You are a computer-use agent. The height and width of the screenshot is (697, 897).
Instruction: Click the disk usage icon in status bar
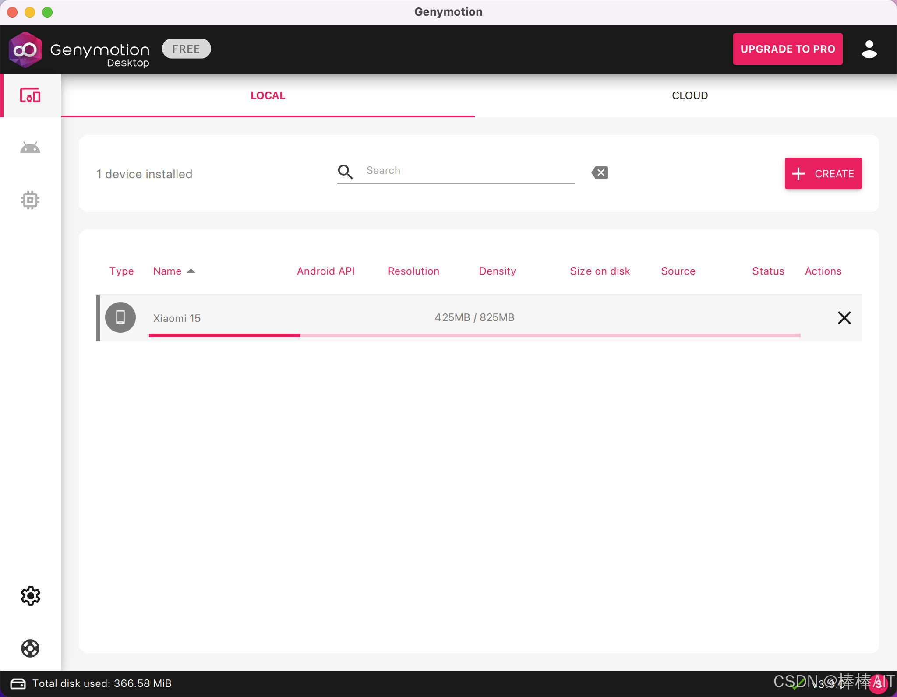click(18, 683)
